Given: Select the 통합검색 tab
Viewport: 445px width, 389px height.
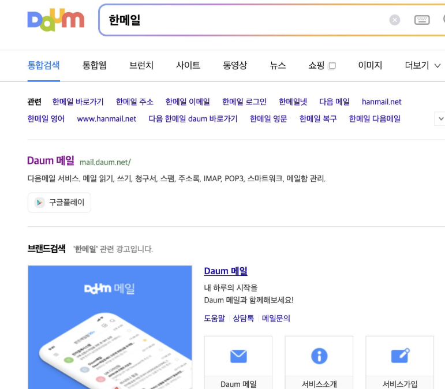Looking at the screenshot, I should click(x=43, y=66).
